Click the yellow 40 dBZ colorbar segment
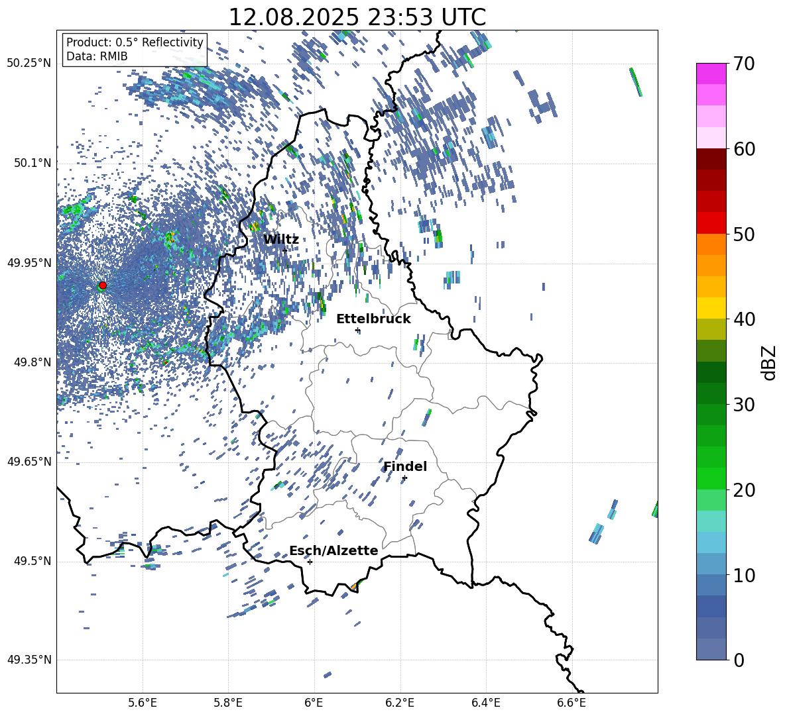Screen dimensions: 785x716 (x=711, y=308)
